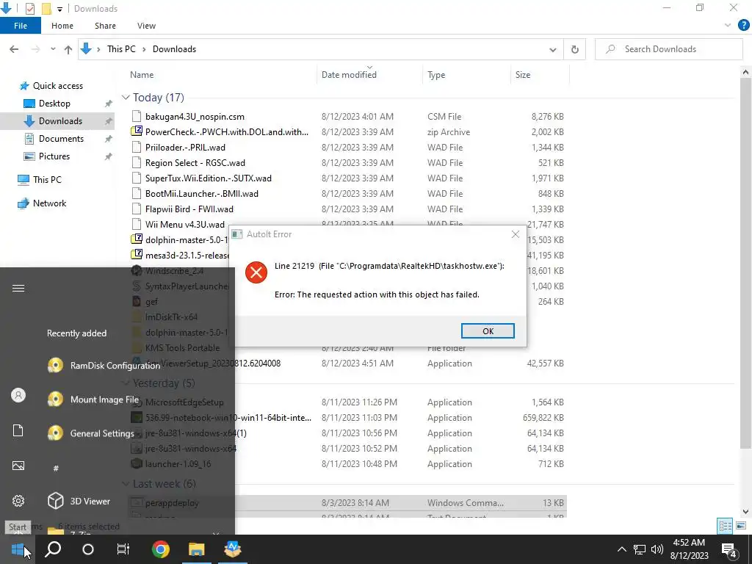This screenshot has height=564, width=752.
Task: Select Wii Menu v4.3U.wad file
Action: (x=184, y=225)
